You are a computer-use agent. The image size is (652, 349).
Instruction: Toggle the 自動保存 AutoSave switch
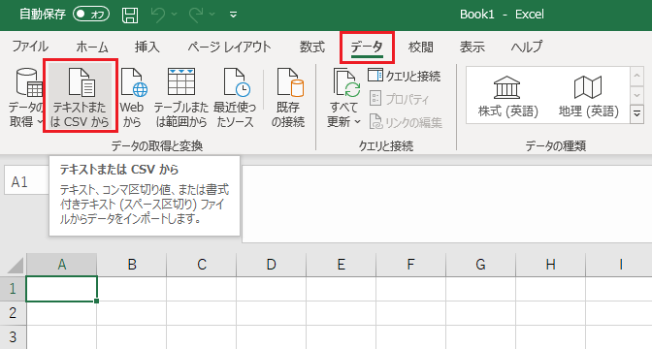point(91,15)
